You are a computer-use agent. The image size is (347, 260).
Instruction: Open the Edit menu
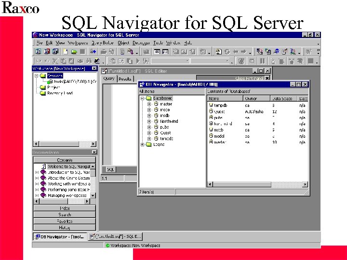coord(49,43)
